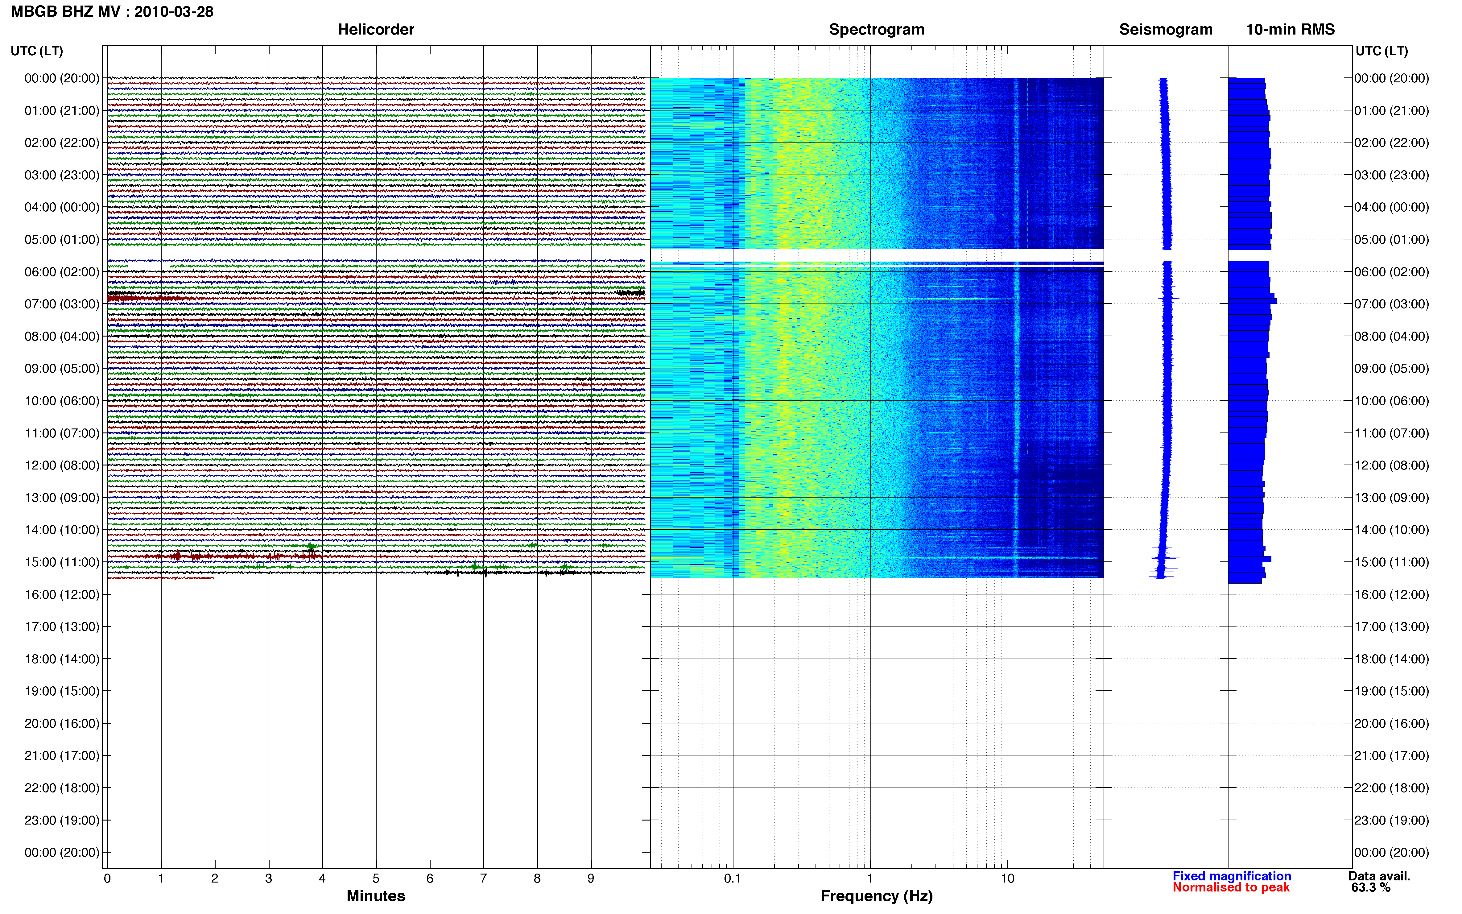Click the Normalised to peak red legend

(1231, 887)
